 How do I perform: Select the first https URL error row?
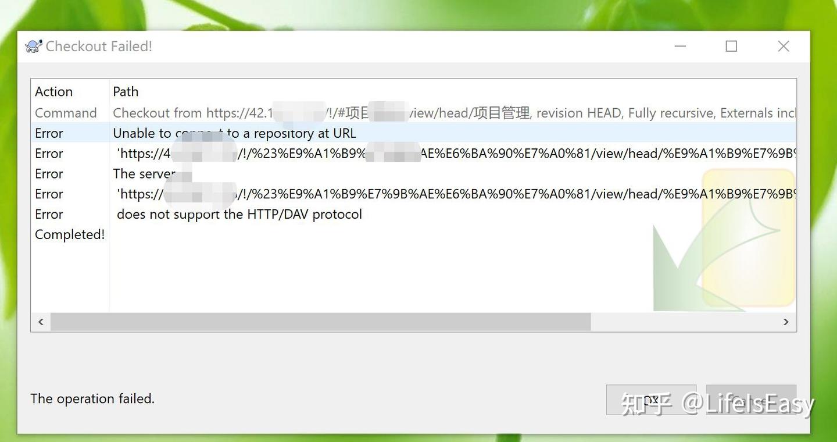coord(413,154)
